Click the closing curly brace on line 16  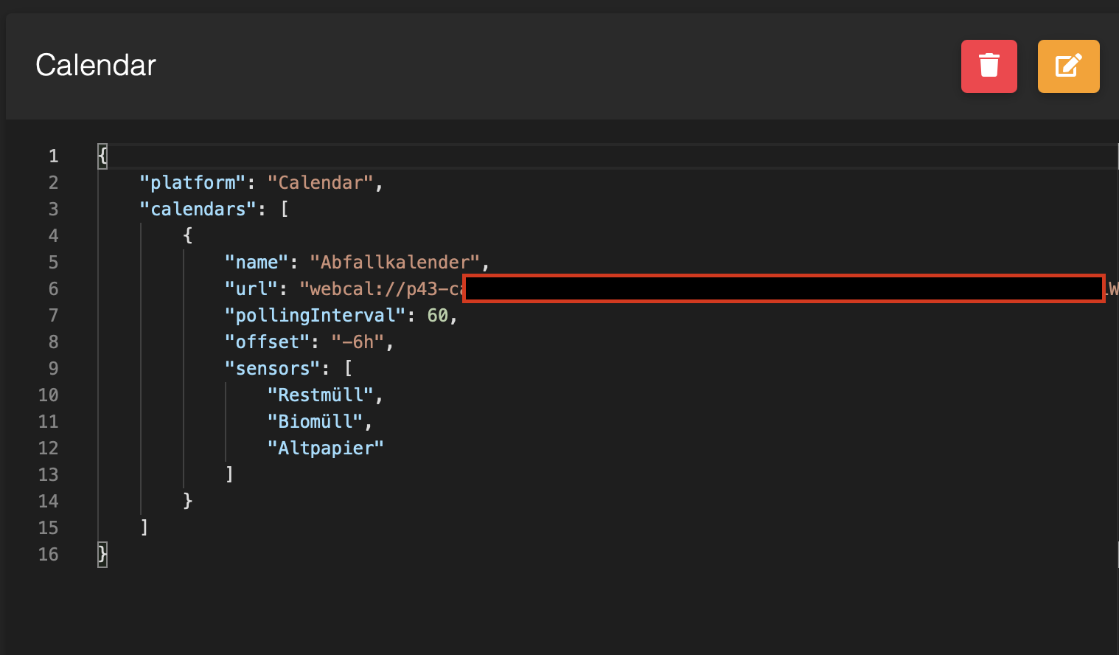pos(102,554)
